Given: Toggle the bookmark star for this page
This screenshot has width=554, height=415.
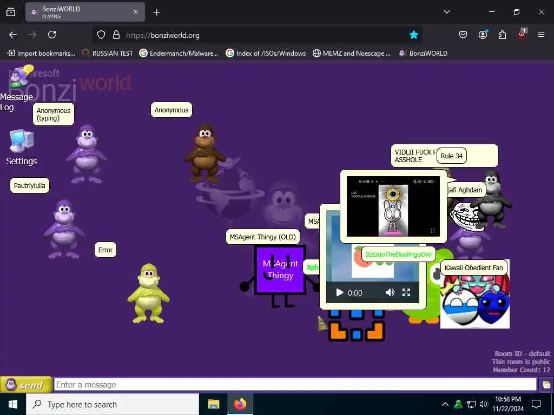Looking at the screenshot, I should tap(414, 35).
